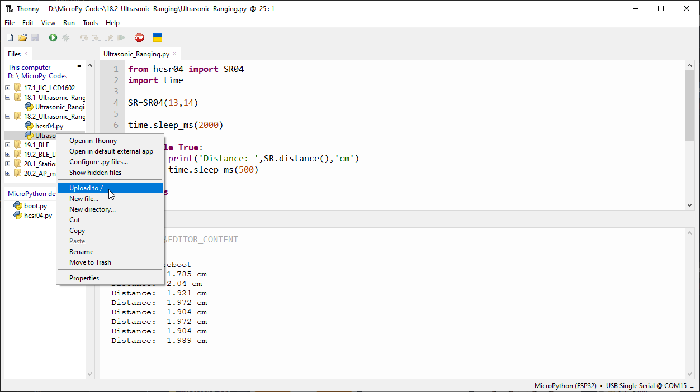Expand the 20.2_AP_m folder
This screenshot has width=700, height=392.
(x=8, y=174)
